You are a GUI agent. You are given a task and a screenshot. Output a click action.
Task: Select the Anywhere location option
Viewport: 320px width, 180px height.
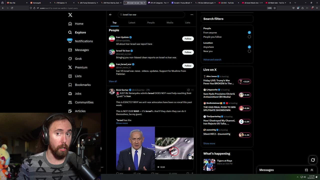pyautogui.click(x=249, y=47)
